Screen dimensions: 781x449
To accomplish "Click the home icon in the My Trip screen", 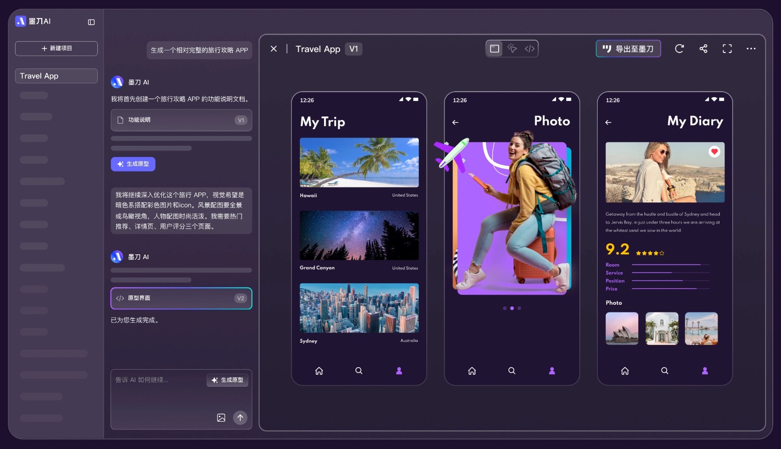I will click(319, 371).
